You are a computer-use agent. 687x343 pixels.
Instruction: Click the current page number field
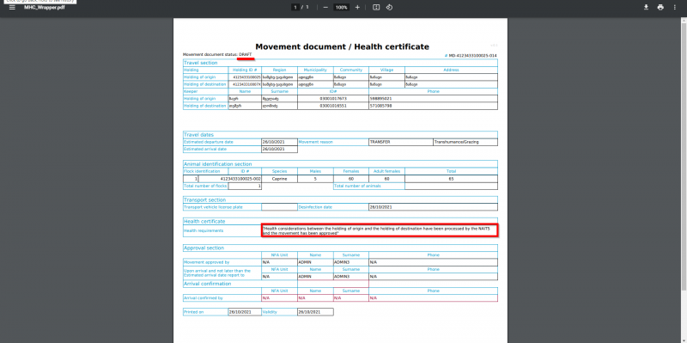(295, 8)
